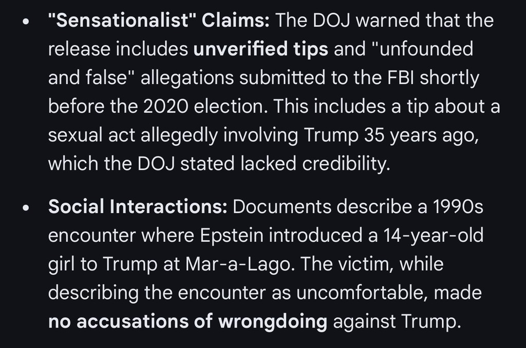Click the word "uncomfortable"
The height and width of the screenshot is (348, 526).
tap(356, 293)
